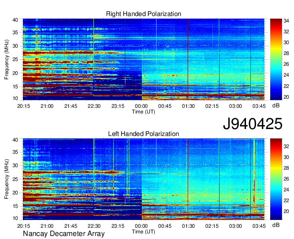Click the 28 value on Right Handed colorbar
Viewport: 294px width, 239px height.
286,54
